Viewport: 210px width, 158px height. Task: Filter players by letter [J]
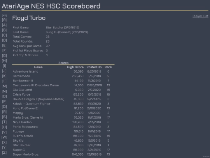pyautogui.click(x=4, y=71)
